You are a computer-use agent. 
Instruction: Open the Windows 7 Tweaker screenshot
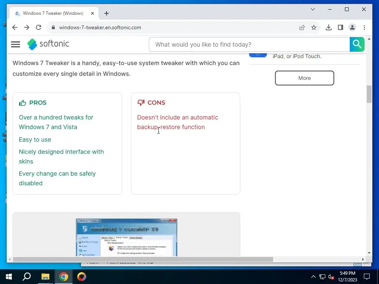click(x=127, y=237)
